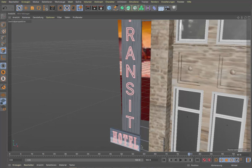Open material manager Textur menu
The height and width of the screenshot is (168, 252).
72,165
